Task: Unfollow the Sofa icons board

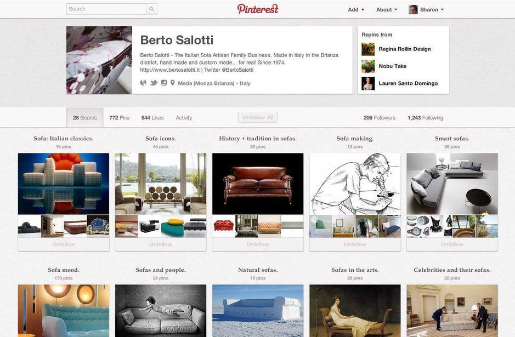Action: (x=161, y=244)
